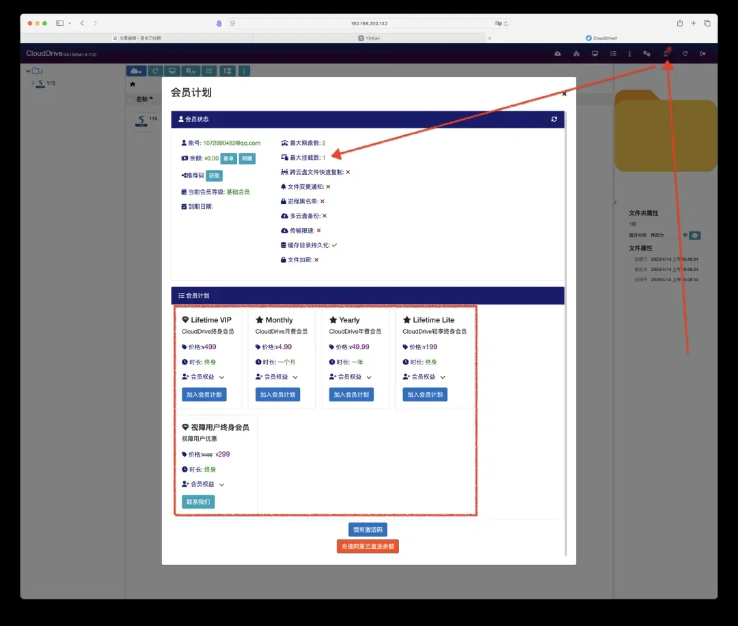The height and width of the screenshot is (626, 738).
Task: Click the browser address bar
Action: (369, 23)
